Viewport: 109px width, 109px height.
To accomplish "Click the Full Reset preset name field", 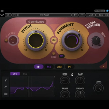I will pos(45,15).
